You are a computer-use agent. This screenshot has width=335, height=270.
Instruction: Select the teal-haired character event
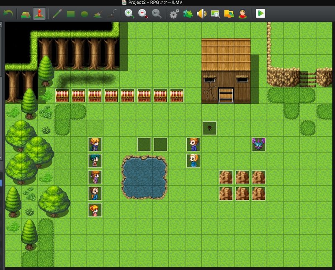(x=95, y=160)
